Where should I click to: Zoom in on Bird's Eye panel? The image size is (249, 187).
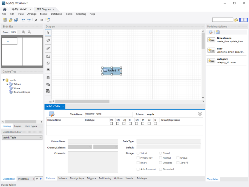point(24,32)
